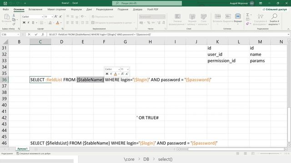
Task: Click mini toolbar increase font size icon
Action: point(122,74)
